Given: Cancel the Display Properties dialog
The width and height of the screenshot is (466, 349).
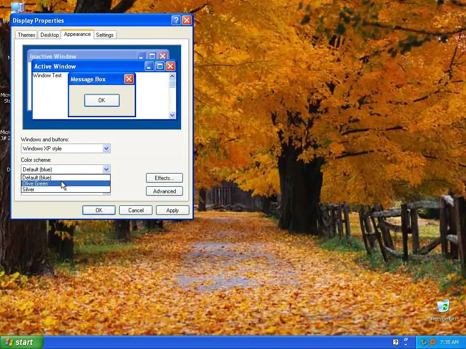Looking at the screenshot, I should [136, 210].
